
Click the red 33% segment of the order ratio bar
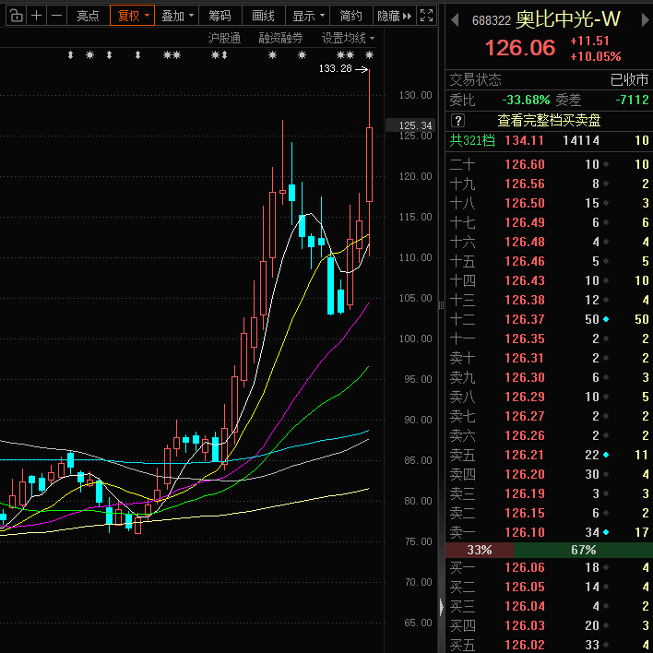click(480, 550)
